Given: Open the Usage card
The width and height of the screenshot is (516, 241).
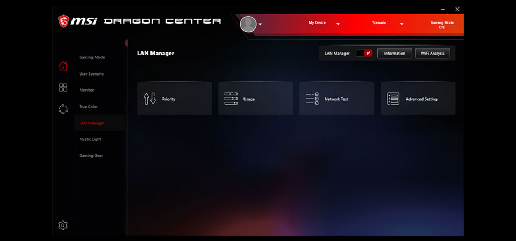Looking at the screenshot, I should pyautogui.click(x=256, y=99).
